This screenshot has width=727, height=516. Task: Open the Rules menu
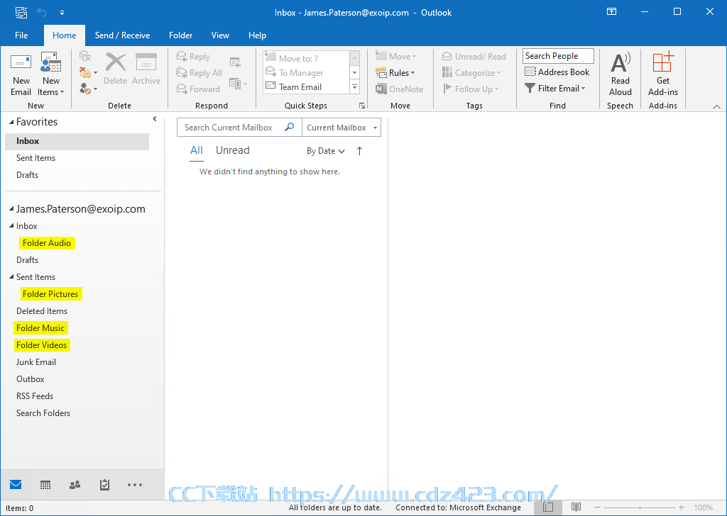pos(395,73)
